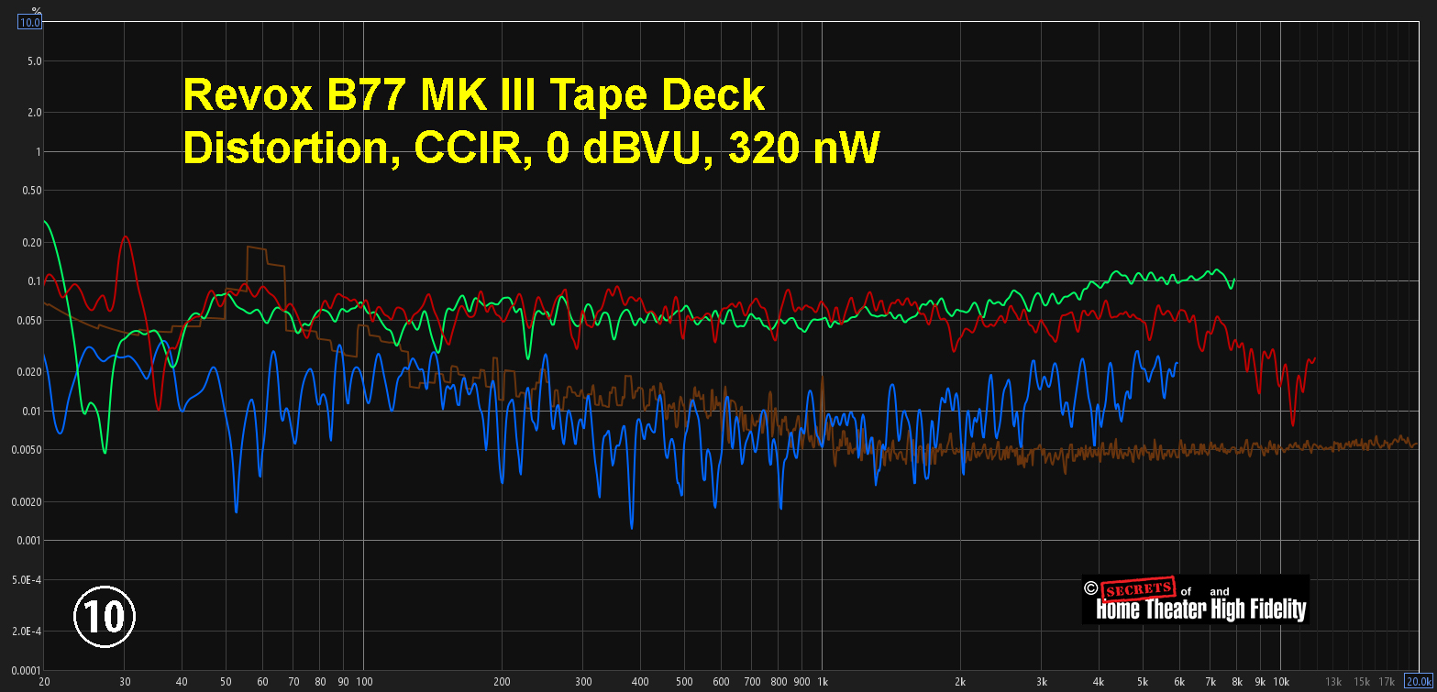Click the 10.0 Y-axis upper limit box
Image resolution: width=1437 pixels, height=692 pixels.
29,22
